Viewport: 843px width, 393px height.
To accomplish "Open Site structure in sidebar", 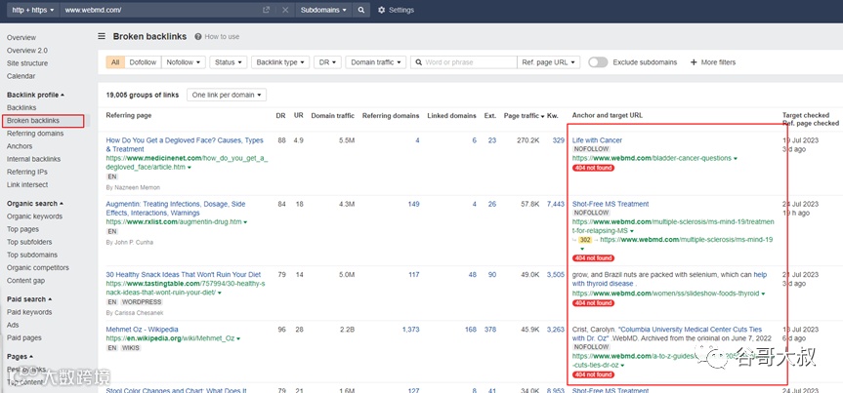I will (x=27, y=63).
